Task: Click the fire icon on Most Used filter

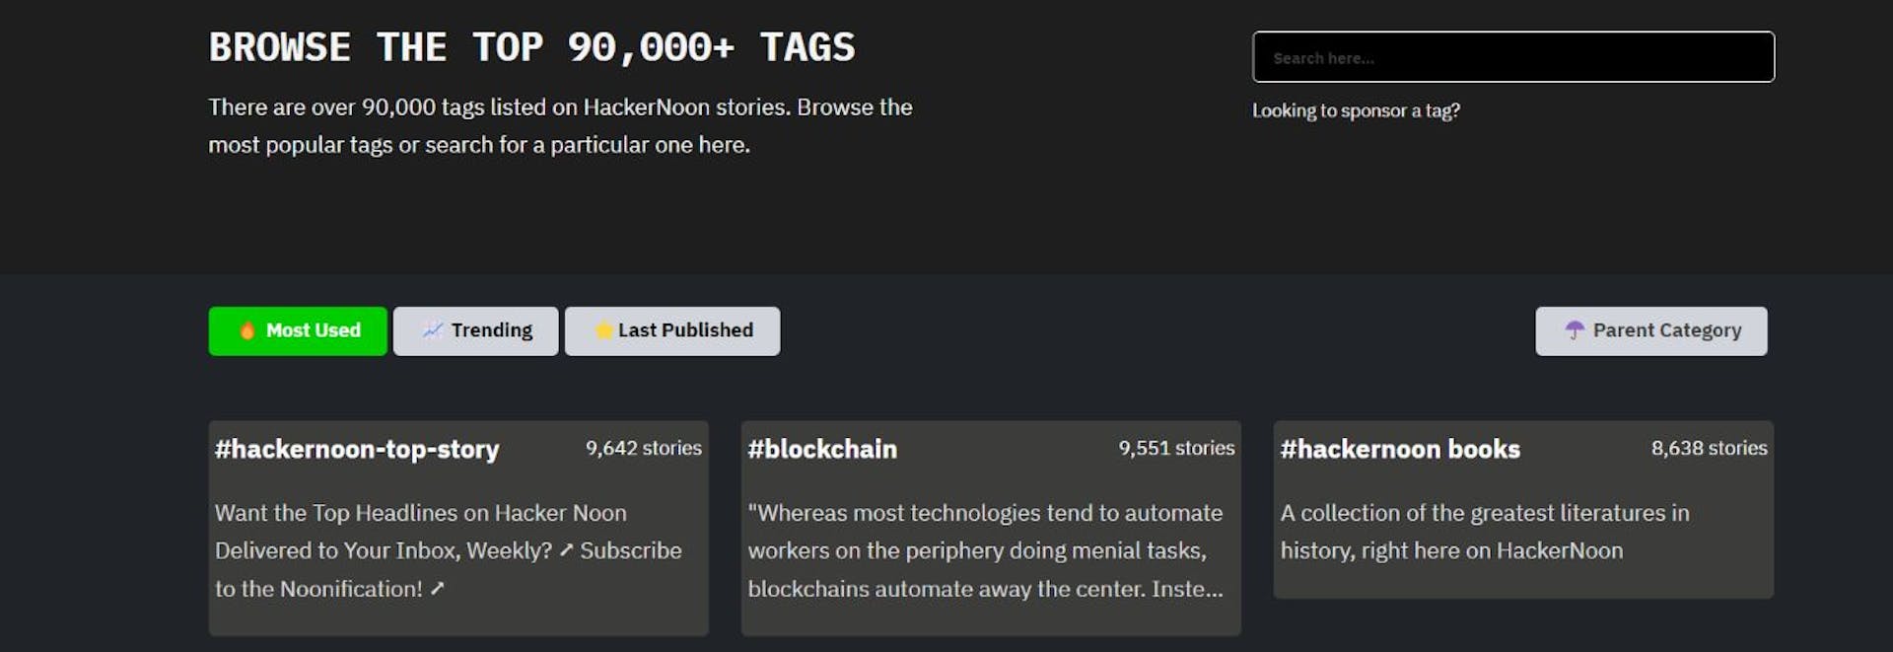Action: 247,330
